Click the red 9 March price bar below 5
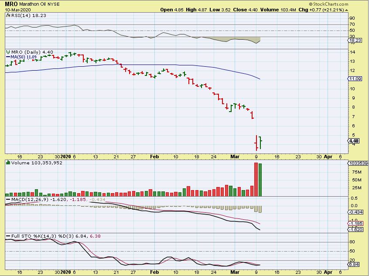The height and width of the screenshot is (276, 369). coord(256,143)
